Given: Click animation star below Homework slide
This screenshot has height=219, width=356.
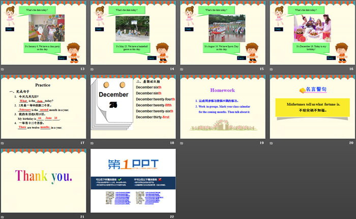Looking at the screenshot, I should (182, 143).
